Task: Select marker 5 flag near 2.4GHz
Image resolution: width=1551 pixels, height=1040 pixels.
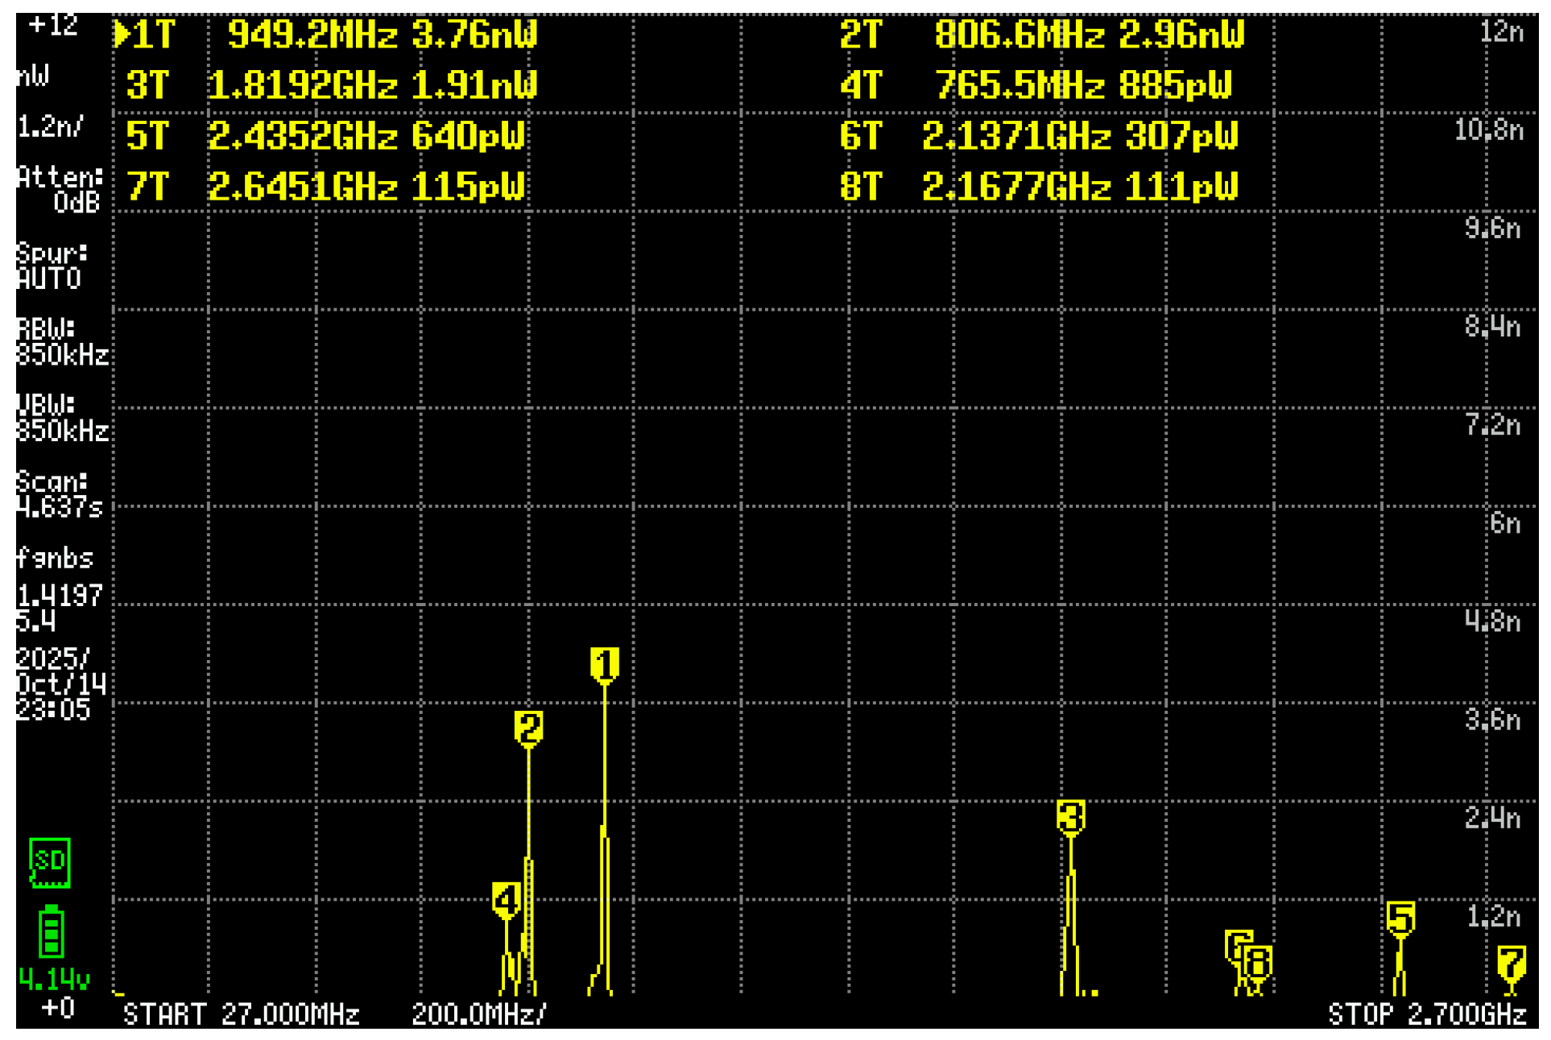Action: 1400,918
